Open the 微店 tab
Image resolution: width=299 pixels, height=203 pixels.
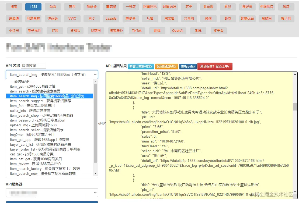pos(286,7)
